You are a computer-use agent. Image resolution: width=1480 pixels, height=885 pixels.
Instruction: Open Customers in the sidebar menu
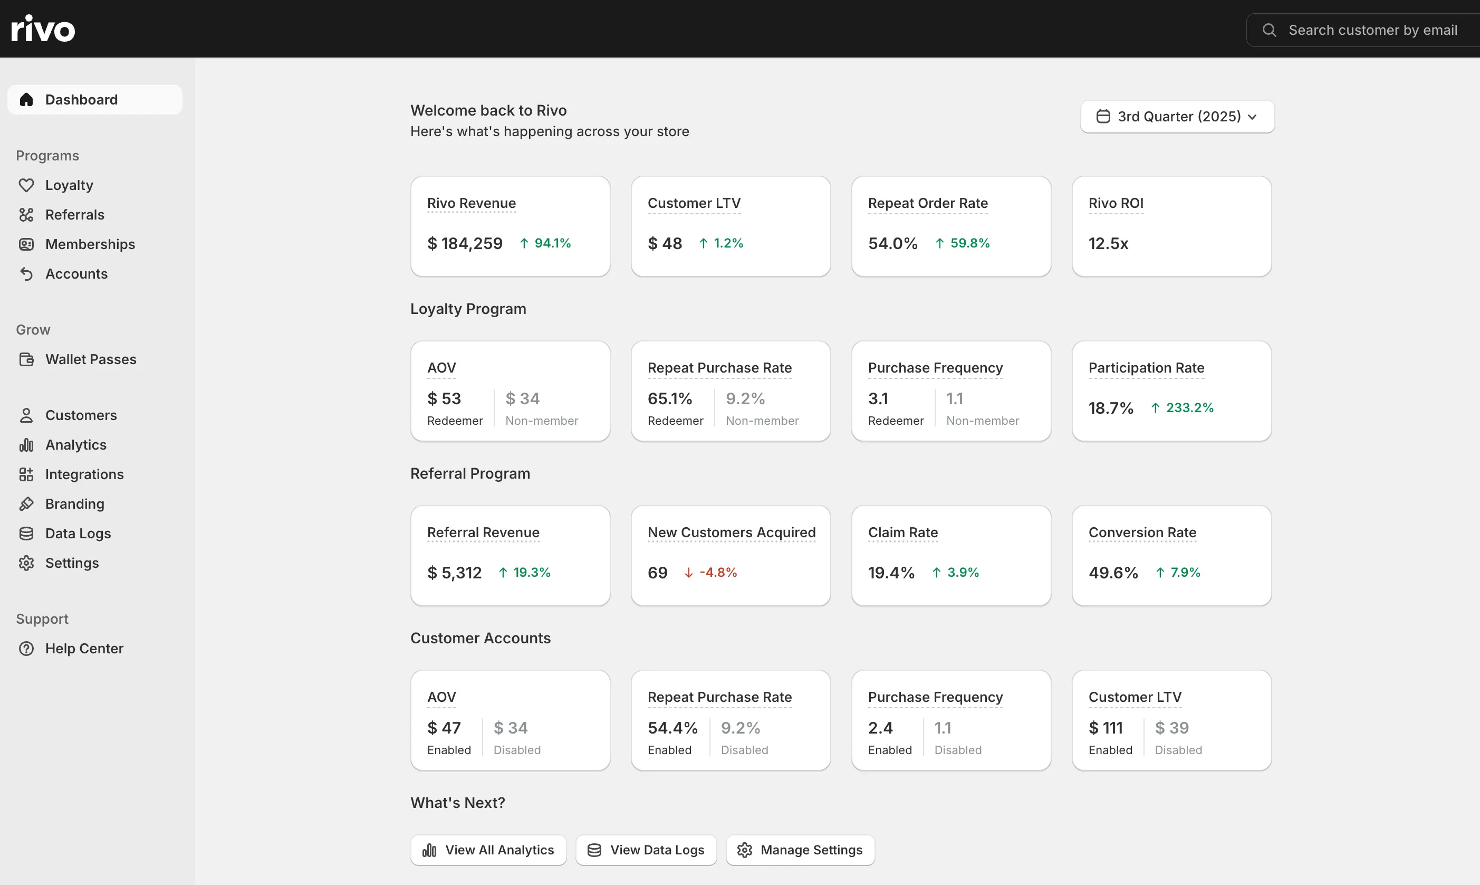pos(81,415)
